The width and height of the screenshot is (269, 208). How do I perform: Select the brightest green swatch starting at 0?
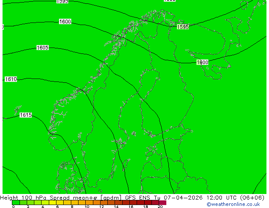pos(16,202)
